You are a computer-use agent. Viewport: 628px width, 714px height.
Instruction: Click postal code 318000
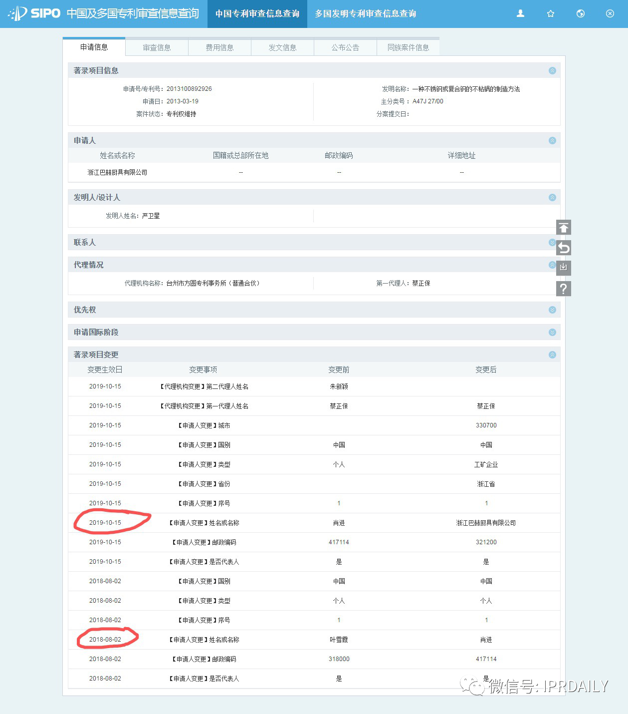pyautogui.click(x=339, y=659)
